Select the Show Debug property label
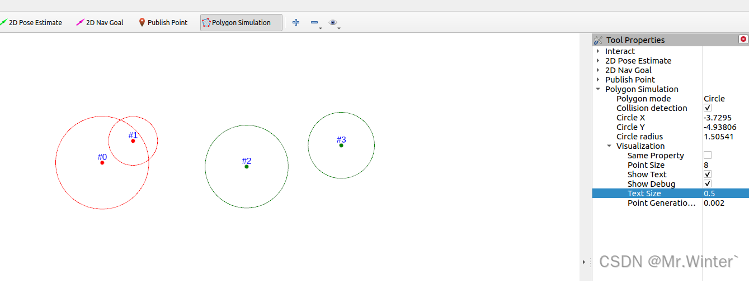Viewport: 749px width, 281px height. (651, 184)
